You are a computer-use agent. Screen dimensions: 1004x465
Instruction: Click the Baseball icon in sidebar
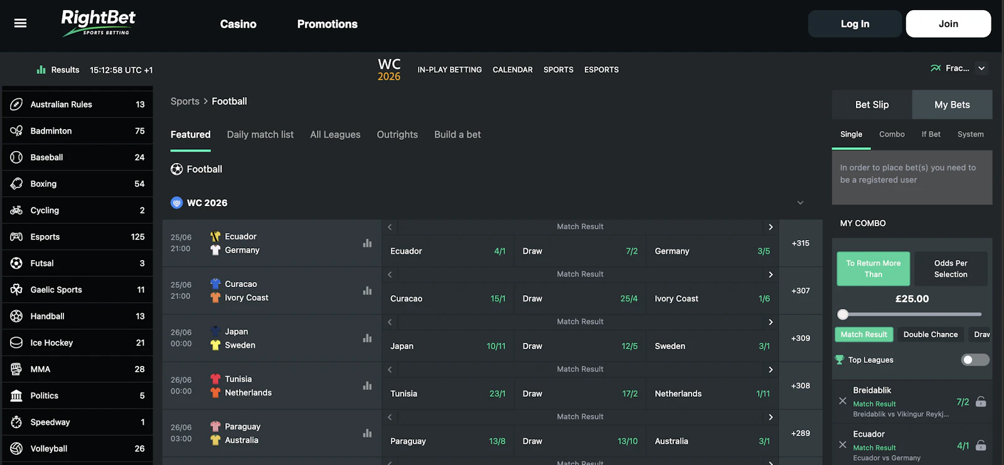click(x=16, y=157)
